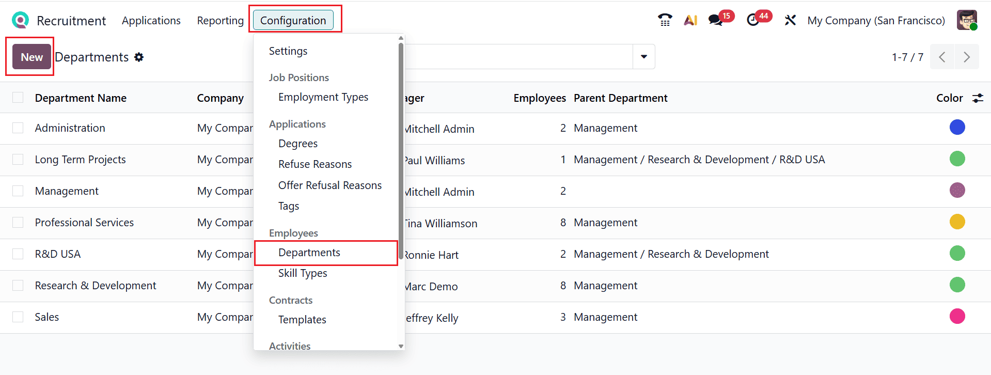Choose Departments from the Configuration menu
991x375 pixels.
point(309,253)
